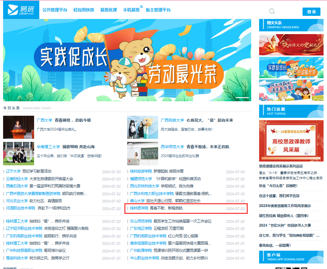This screenshot has width=327, height=269.
Task: Click the main 实践促成长 carousel banner
Action: click(127, 60)
